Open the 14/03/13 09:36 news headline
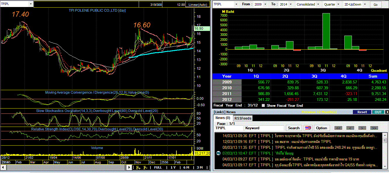Screen dimensions: 389x173 (299, 136)
